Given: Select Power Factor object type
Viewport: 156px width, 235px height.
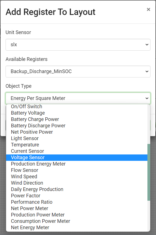Looking at the screenshot, I should coord(77,196).
